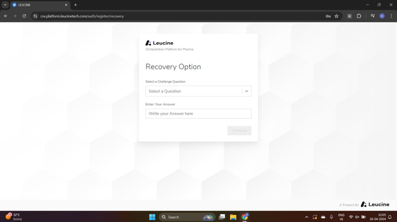Screen dimensions: 397x222
Task: Open the ENG IN language switcher
Action: click(x=341, y=217)
